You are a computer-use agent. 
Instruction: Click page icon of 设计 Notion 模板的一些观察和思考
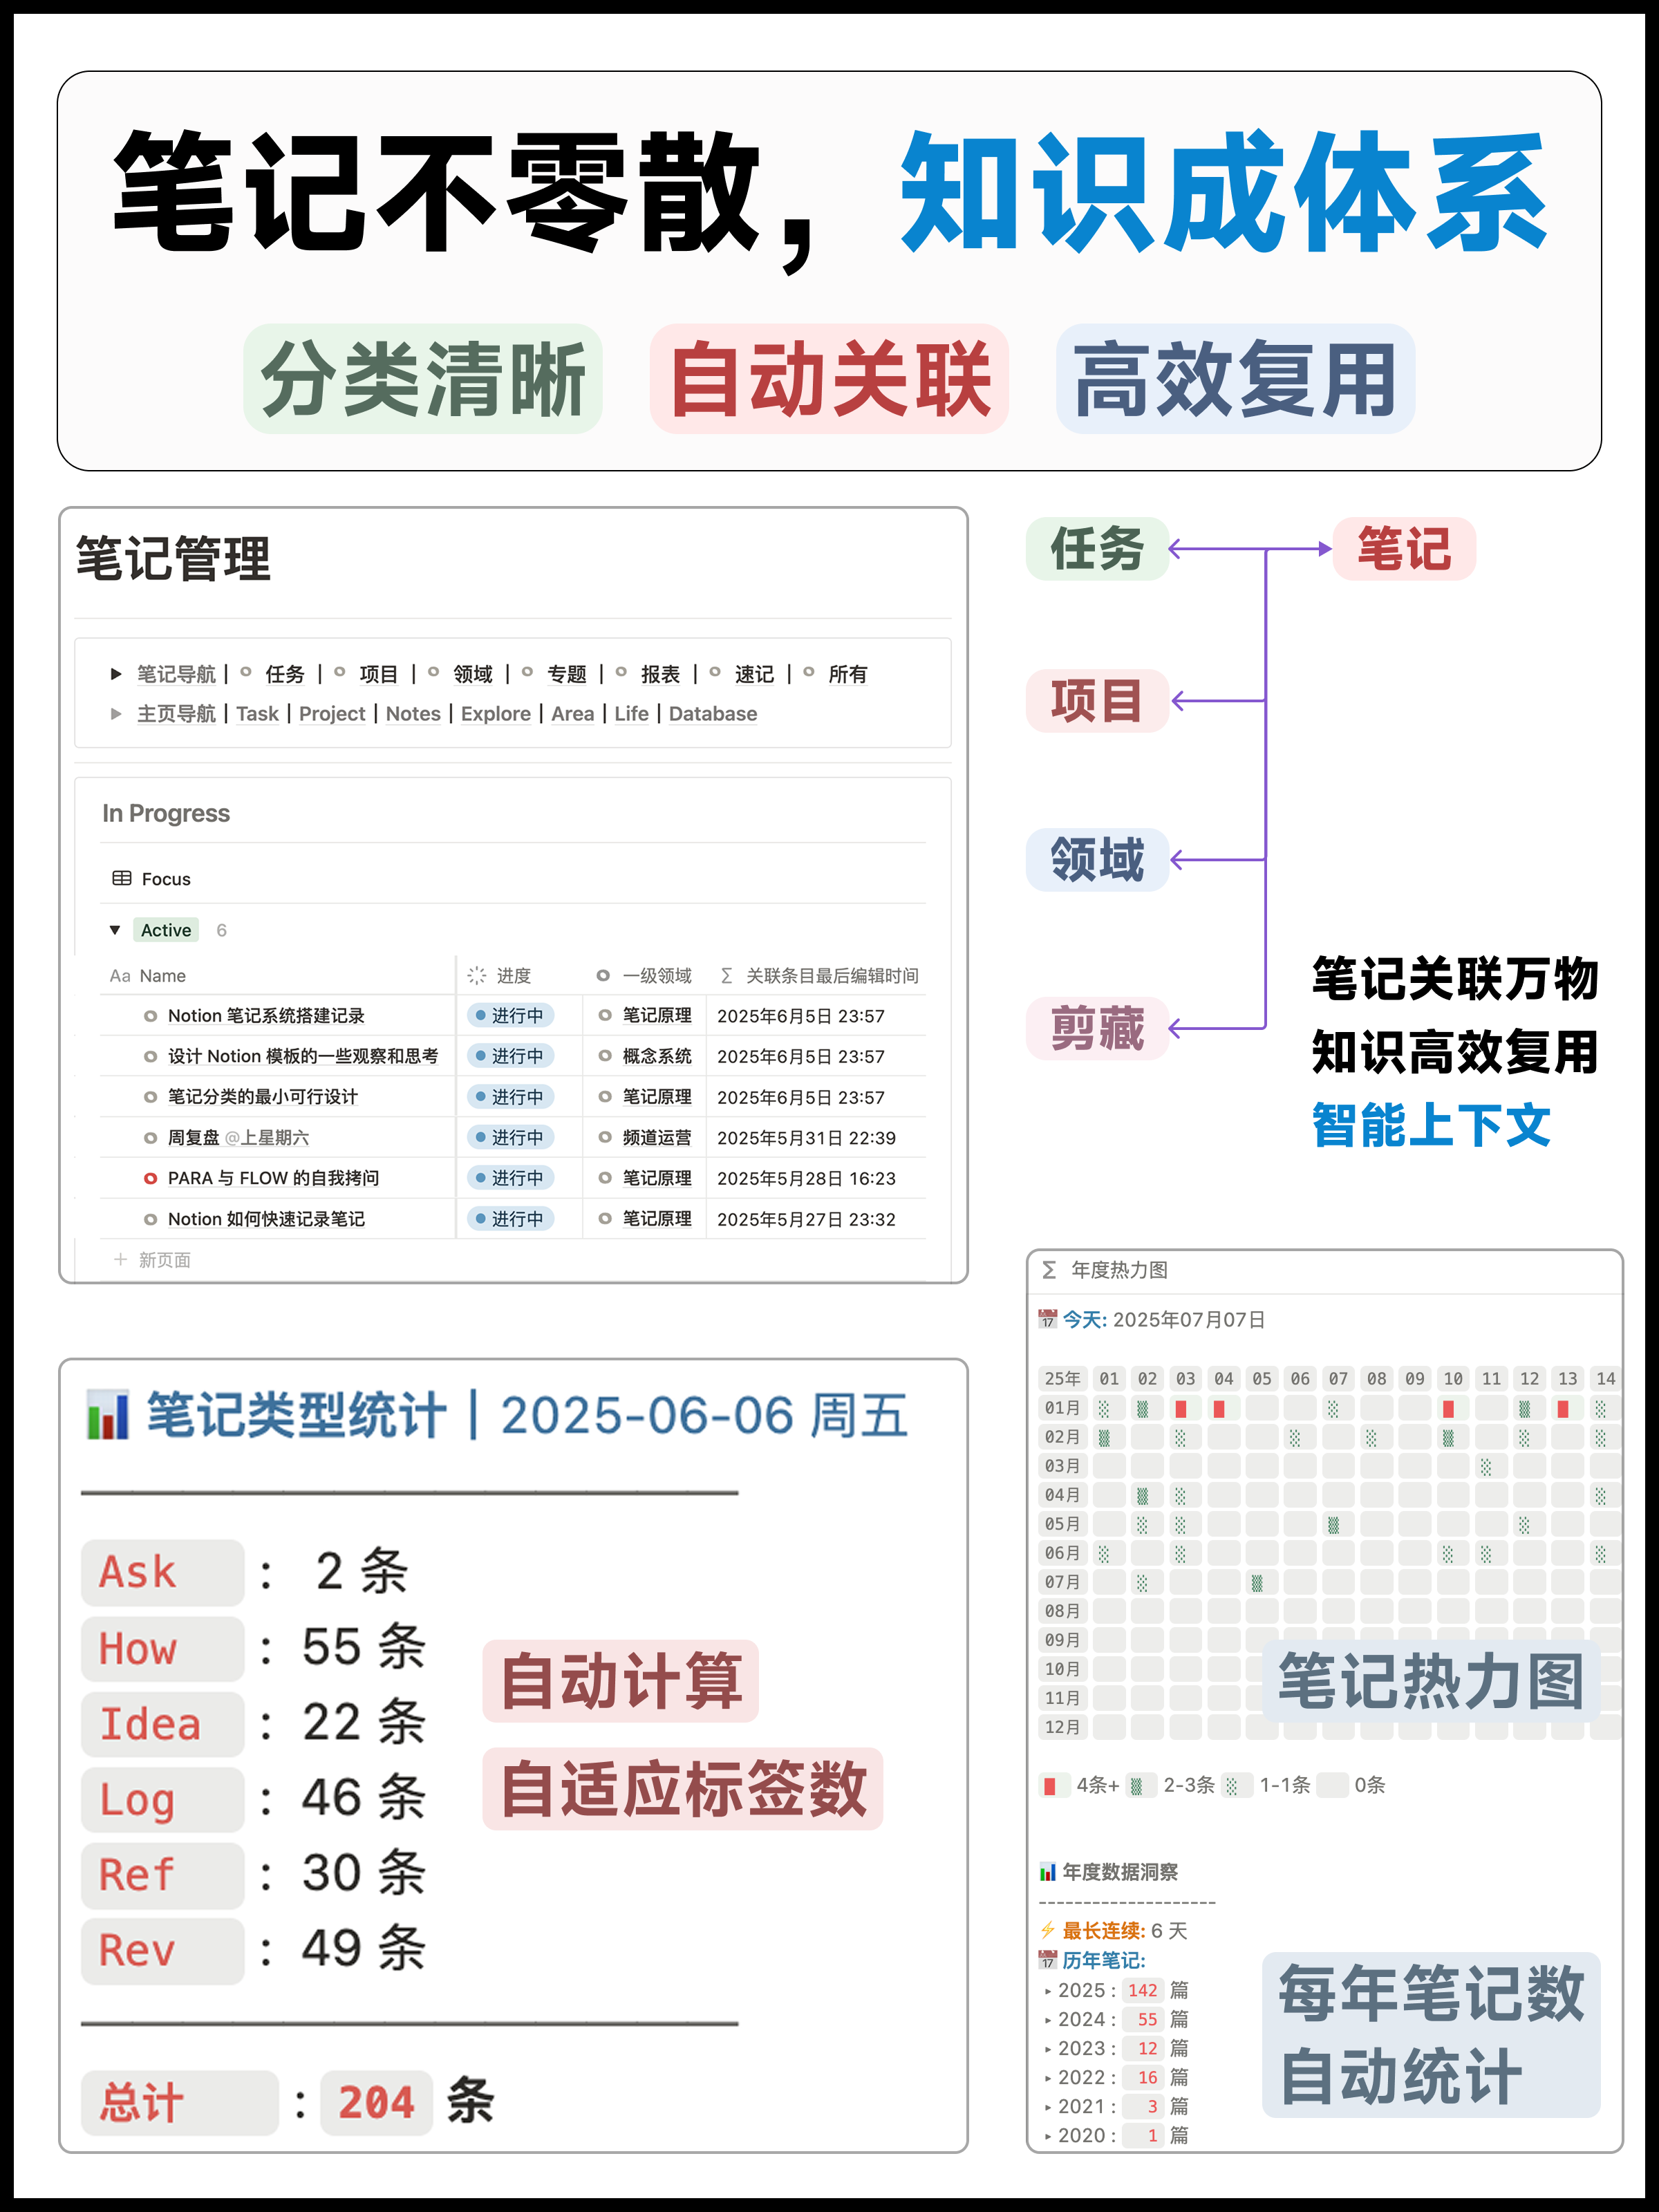150,1056
